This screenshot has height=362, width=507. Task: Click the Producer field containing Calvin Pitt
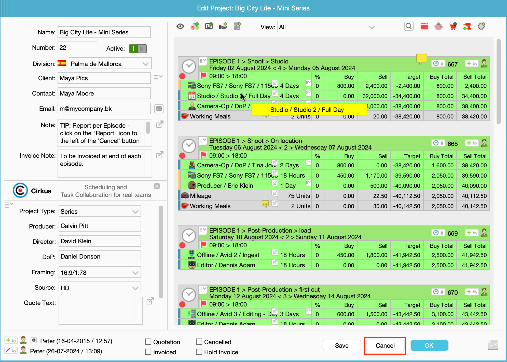tap(100, 226)
